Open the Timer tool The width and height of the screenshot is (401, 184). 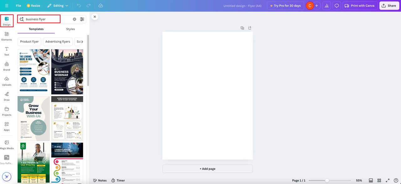click(118, 181)
